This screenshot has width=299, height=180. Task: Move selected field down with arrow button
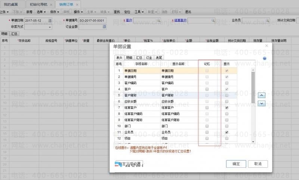point(262,103)
